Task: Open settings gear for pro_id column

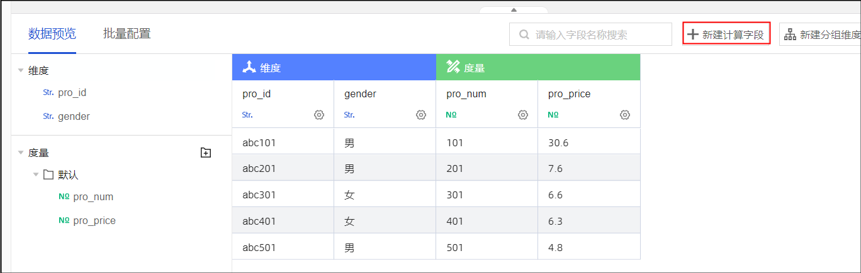Action: coord(319,115)
